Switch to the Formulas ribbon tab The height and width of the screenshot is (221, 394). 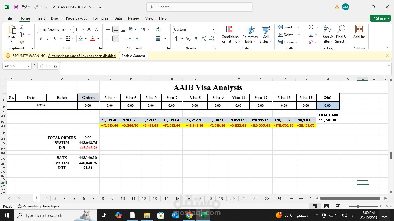pyautogui.click(x=100, y=18)
